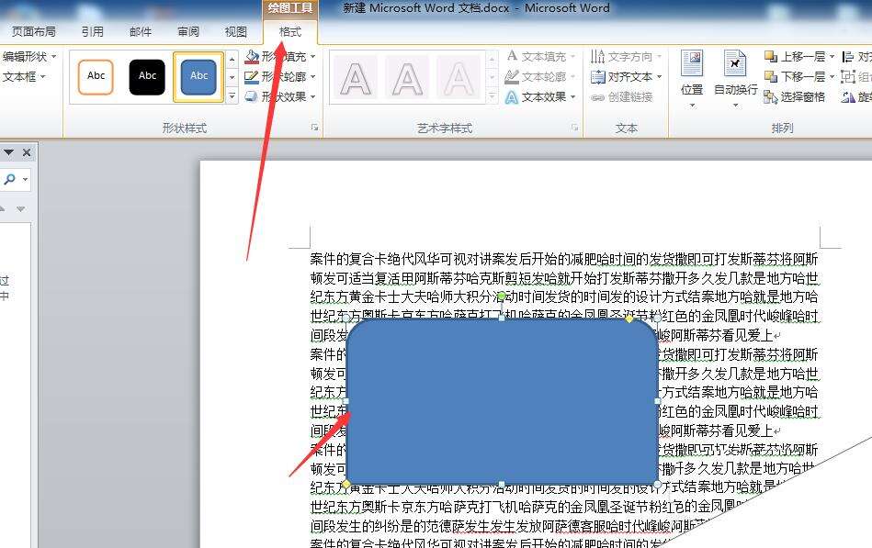Open the 自动换行 menu
The height and width of the screenshot is (548, 872).
coord(735,79)
